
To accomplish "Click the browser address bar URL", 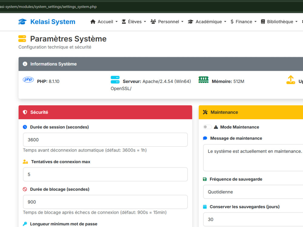I will tap(48, 7).
